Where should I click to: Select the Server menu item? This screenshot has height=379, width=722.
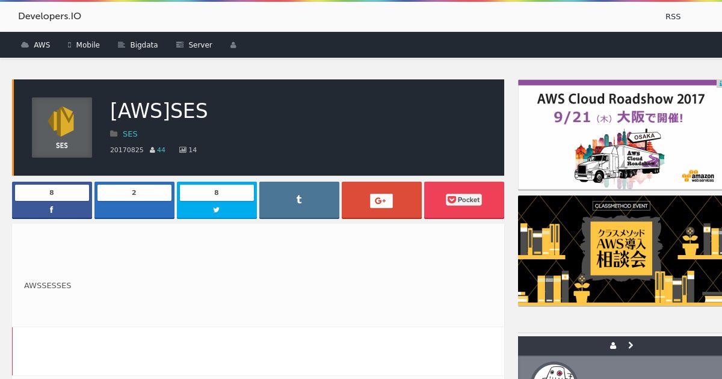[194, 45]
